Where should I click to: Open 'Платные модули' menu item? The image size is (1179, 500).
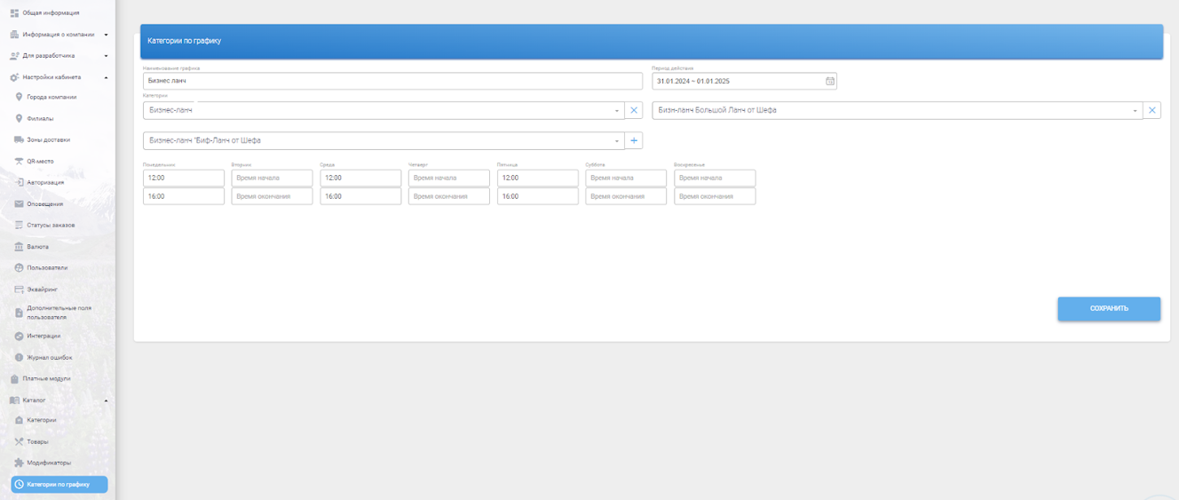(x=46, y=378)
